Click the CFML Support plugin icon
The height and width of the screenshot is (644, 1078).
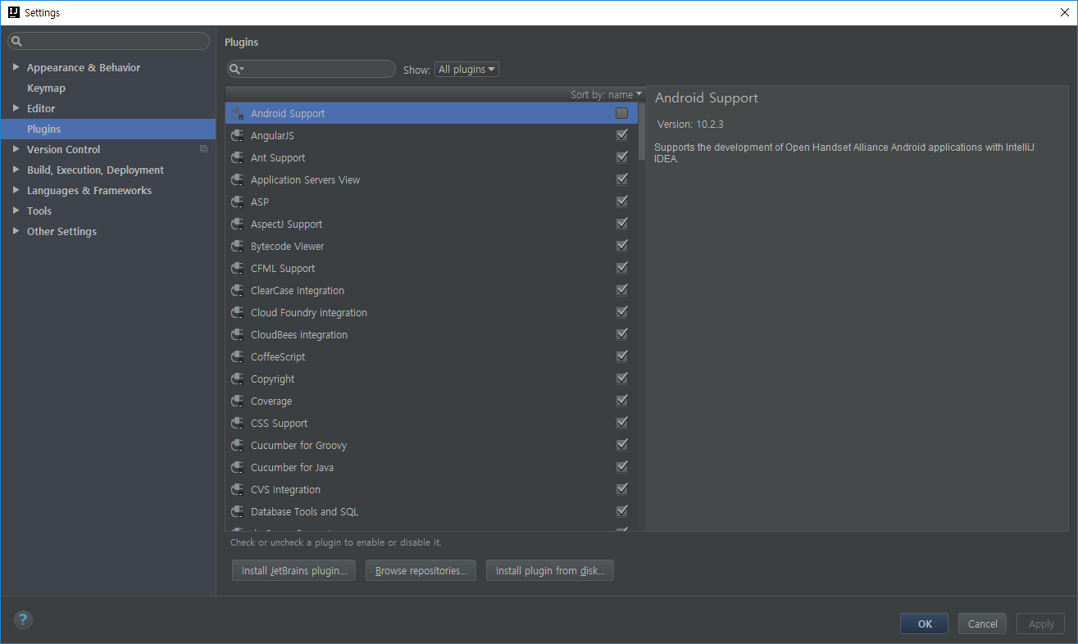(238, 269)
